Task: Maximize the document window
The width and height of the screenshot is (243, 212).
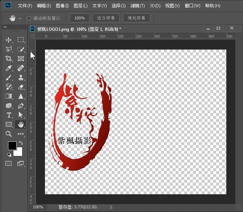Action: tap(218, 28)
